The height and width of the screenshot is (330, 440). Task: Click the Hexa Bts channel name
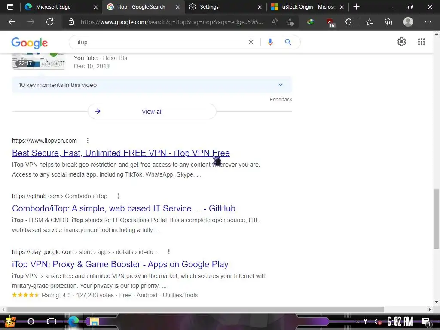coord(115,58)
